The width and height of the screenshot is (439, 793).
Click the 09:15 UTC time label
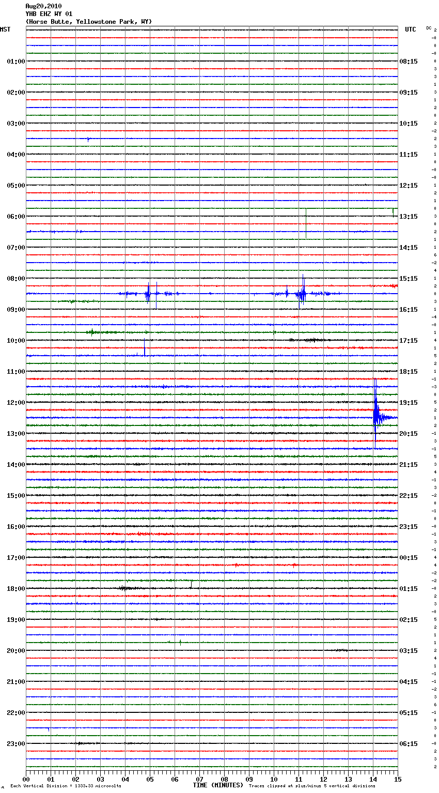[x=409, y=93]
